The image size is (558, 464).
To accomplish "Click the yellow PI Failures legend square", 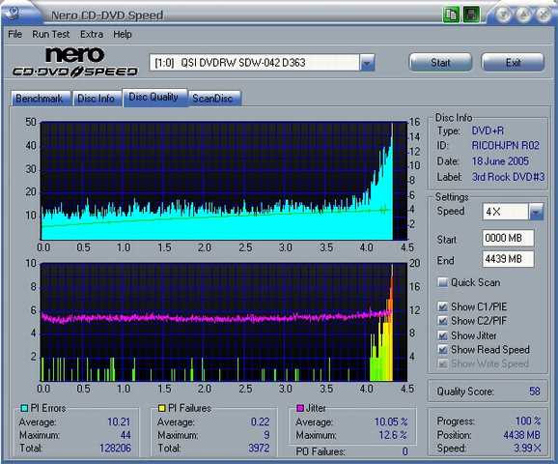I will coord(161,408).
